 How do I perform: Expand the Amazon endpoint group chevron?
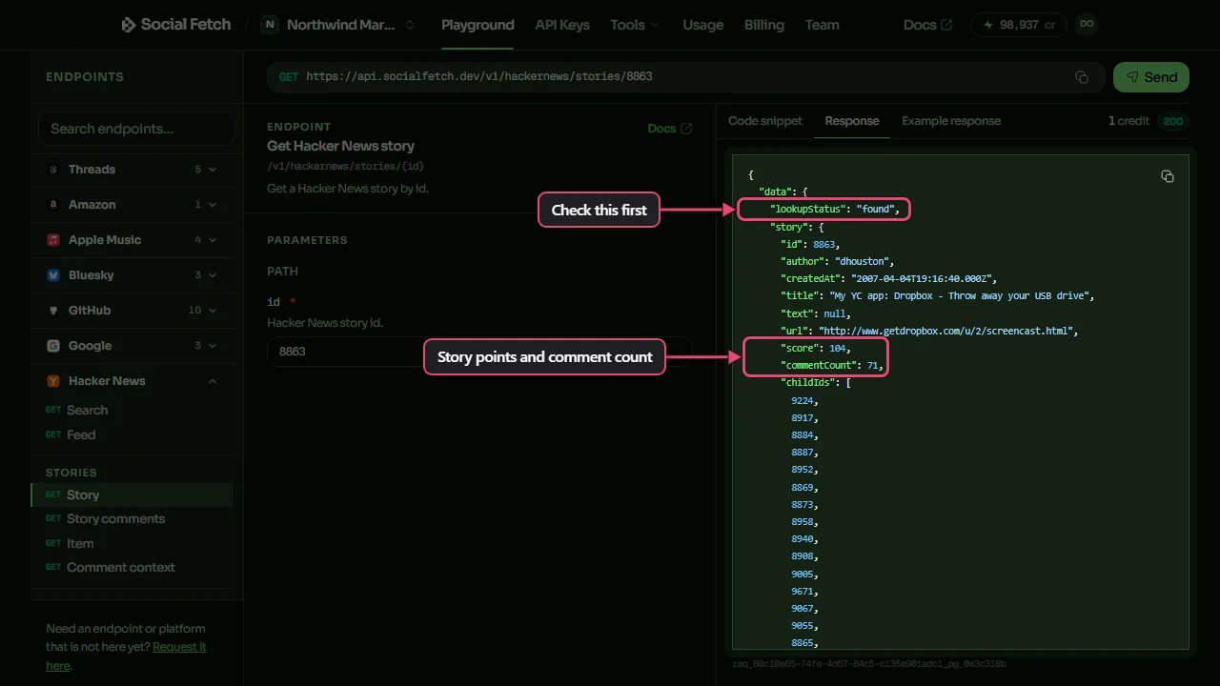click(x=213, y=205)
